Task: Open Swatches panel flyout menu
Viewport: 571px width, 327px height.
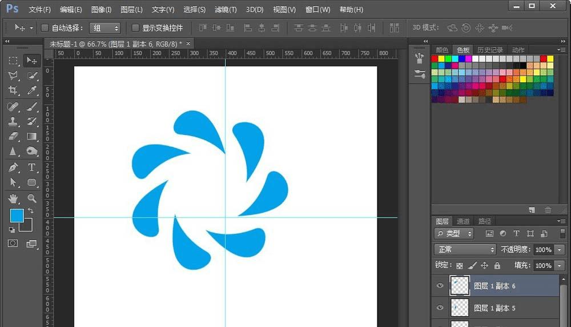Action: (x=561, y=50)
